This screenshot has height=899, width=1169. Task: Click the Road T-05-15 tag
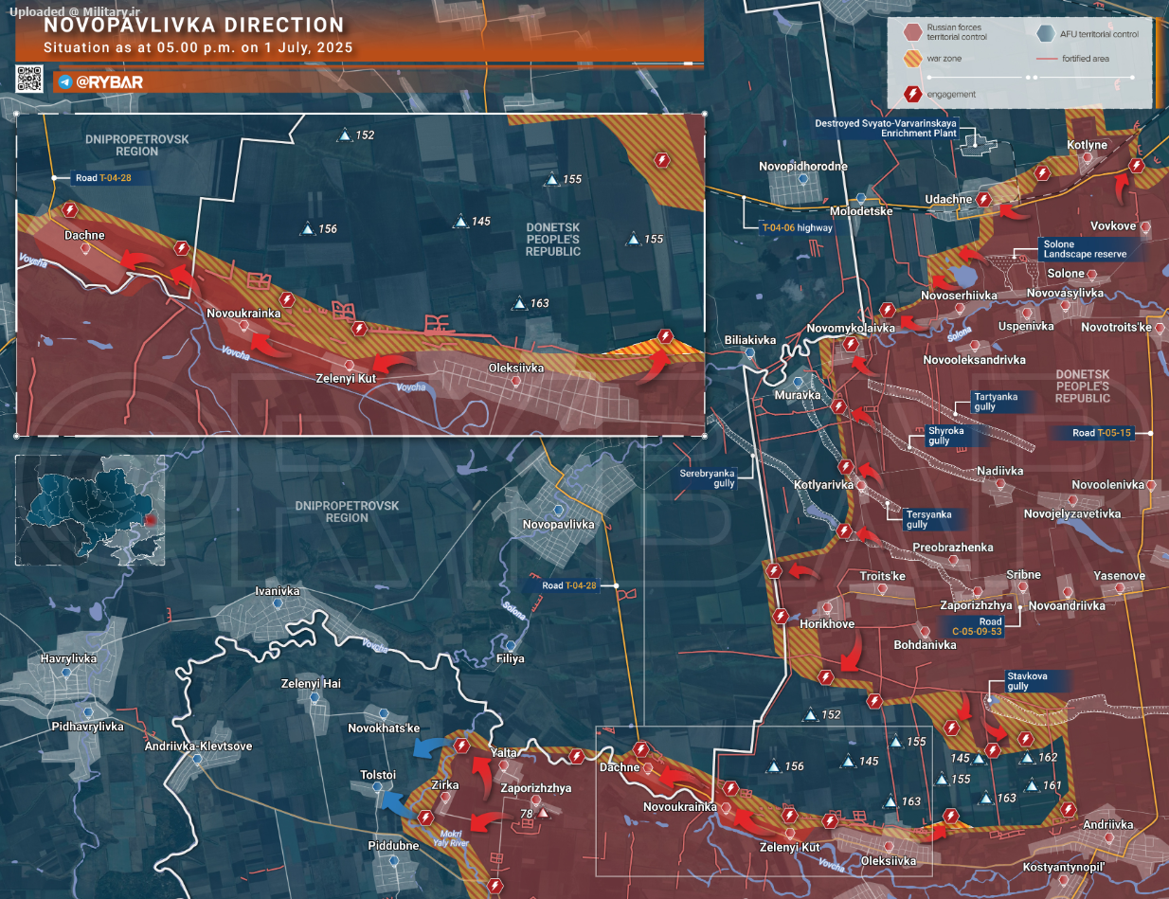1102,433
